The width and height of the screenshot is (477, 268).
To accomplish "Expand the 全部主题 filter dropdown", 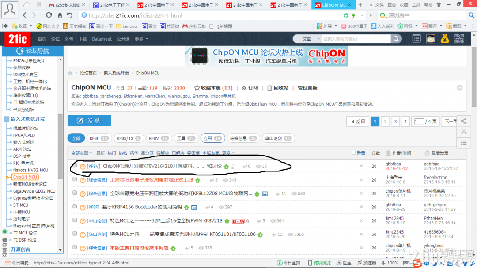I will click(x=81, y=153).
